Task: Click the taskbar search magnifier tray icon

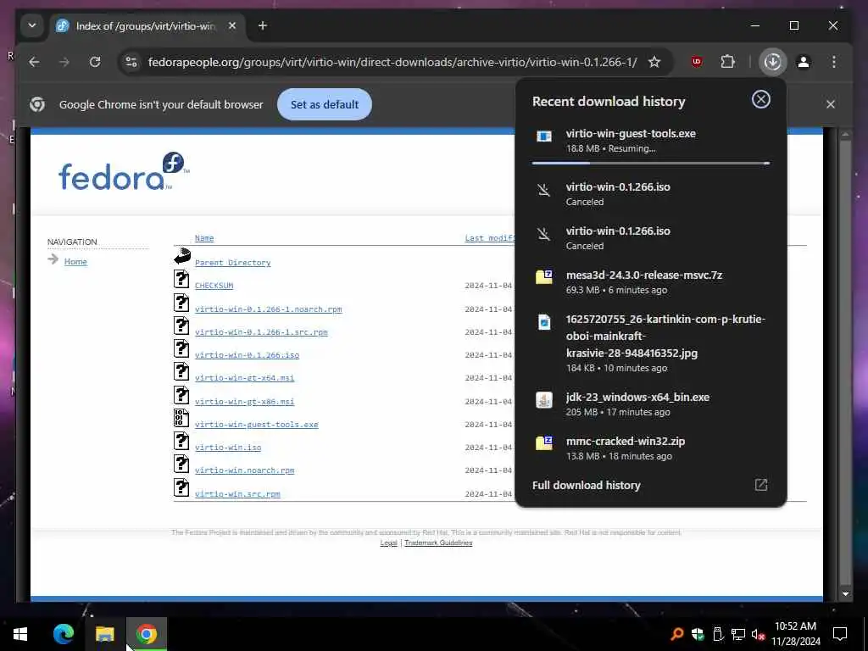Action: [676, 634]
